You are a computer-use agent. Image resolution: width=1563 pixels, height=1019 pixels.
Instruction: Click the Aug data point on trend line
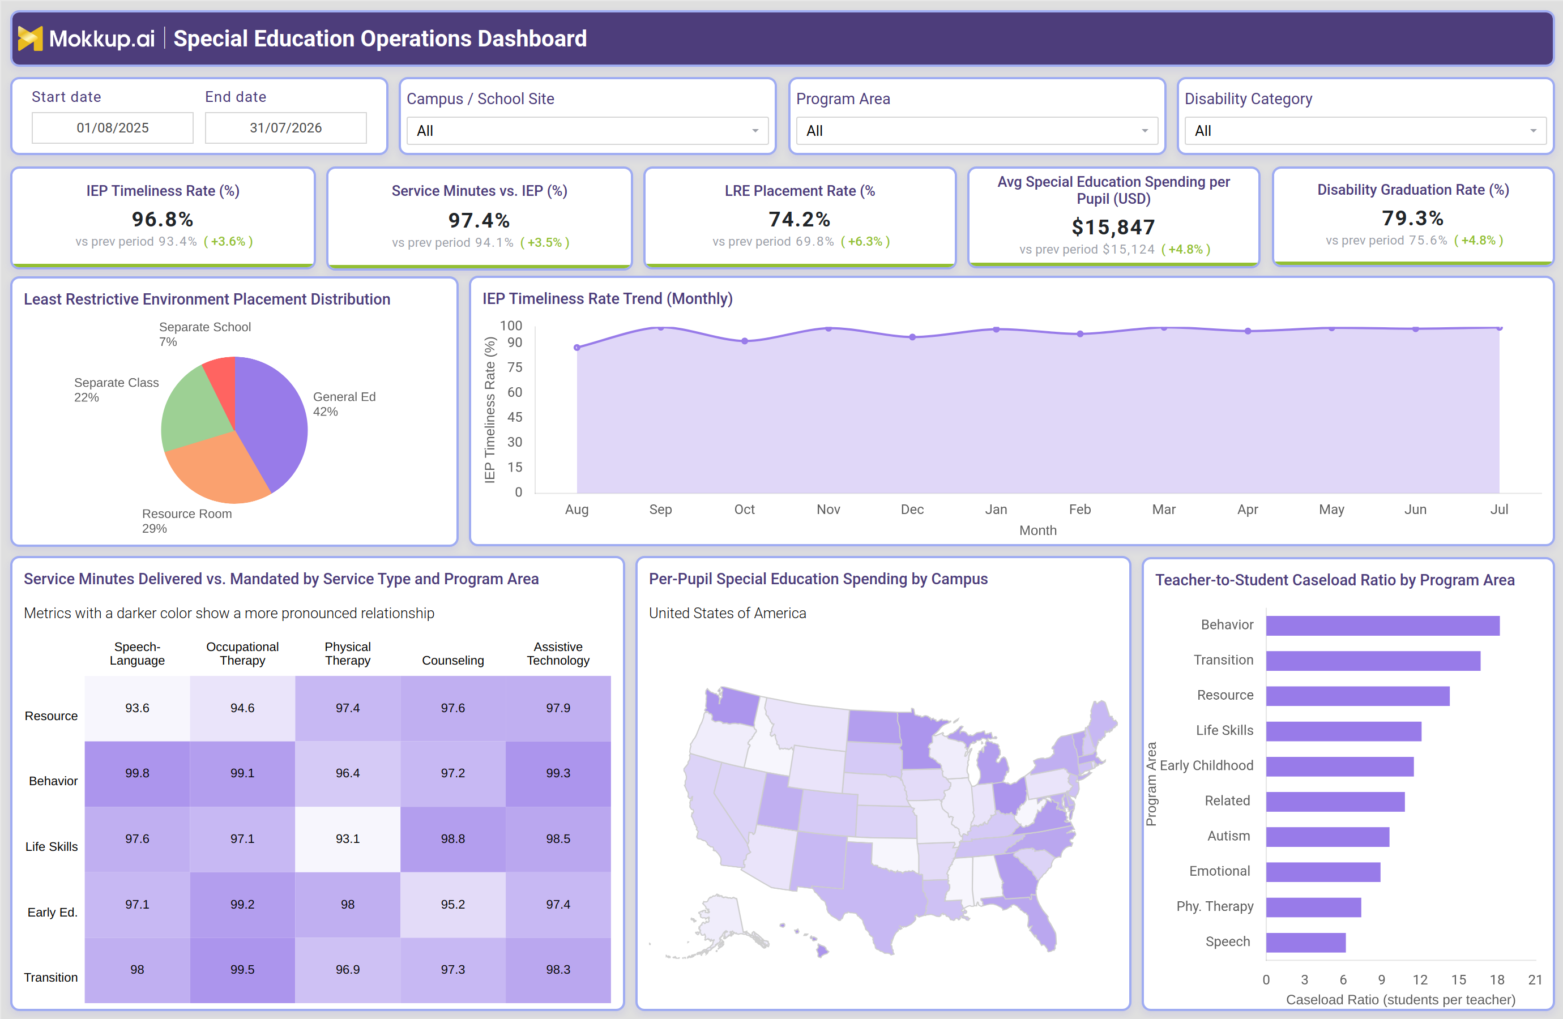[x=576, y=348]
